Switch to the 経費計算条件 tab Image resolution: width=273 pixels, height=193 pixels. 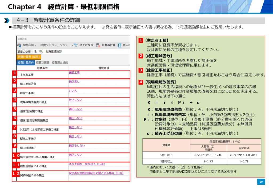click(x=26, y=62)
